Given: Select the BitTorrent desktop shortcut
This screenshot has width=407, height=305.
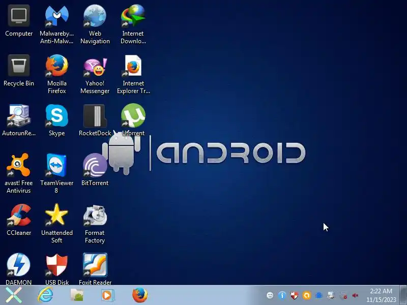Looking at the screenshot, I should [95, 170].
